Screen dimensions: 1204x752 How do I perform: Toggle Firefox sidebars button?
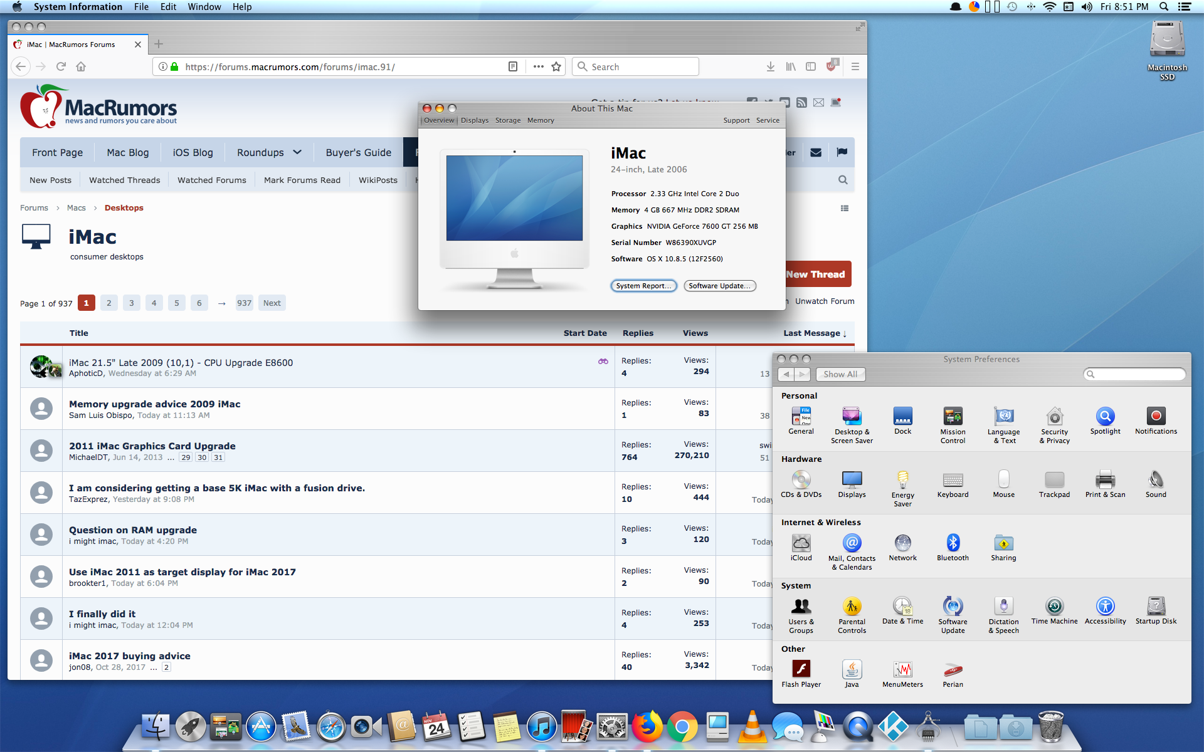point(811,66)
